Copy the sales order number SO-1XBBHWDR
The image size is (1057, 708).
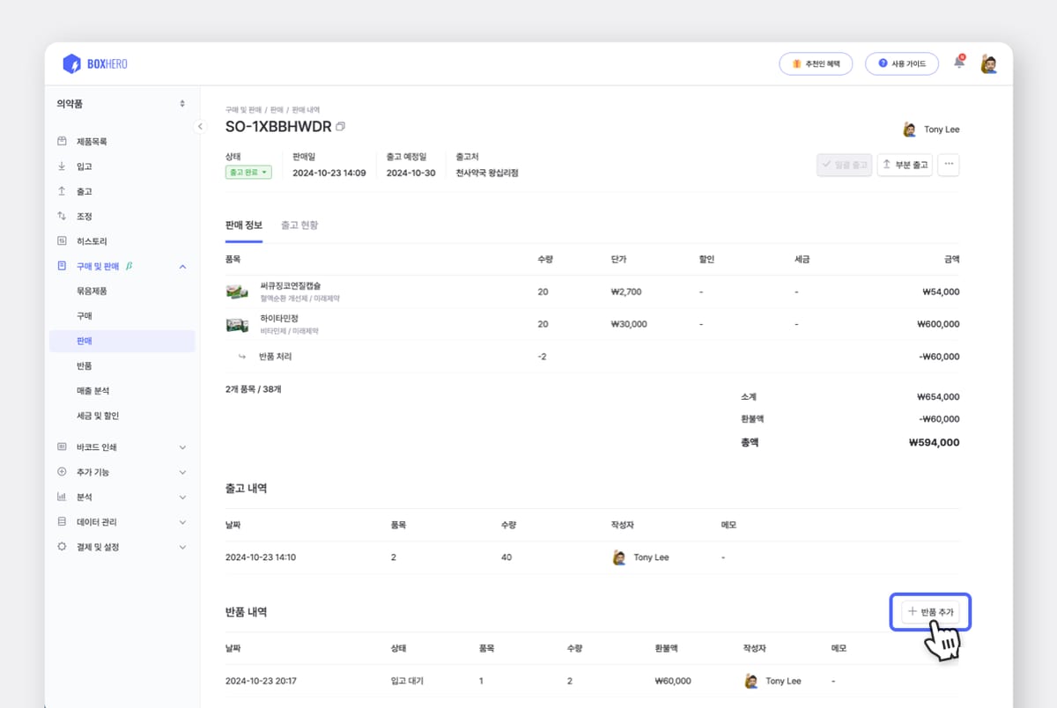(x=341, y=127)
